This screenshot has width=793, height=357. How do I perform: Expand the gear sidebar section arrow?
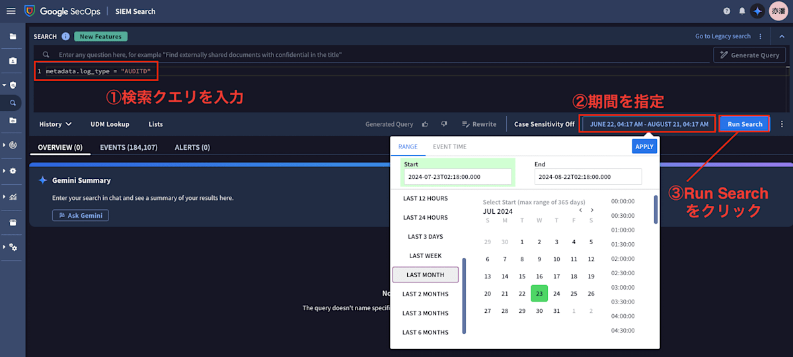click(4, 170)
